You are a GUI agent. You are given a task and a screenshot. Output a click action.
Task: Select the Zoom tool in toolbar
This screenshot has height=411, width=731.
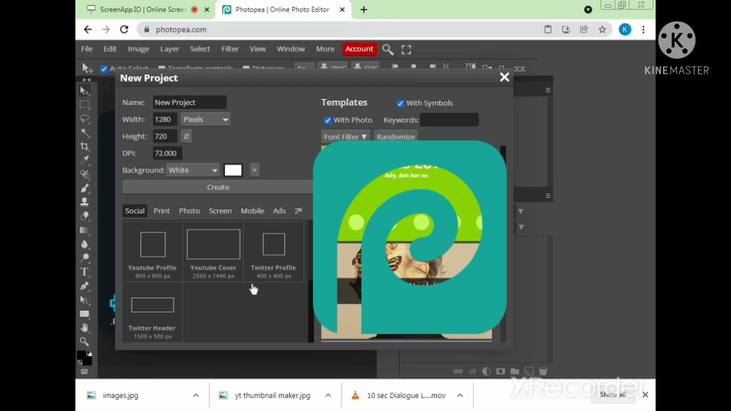85,342
